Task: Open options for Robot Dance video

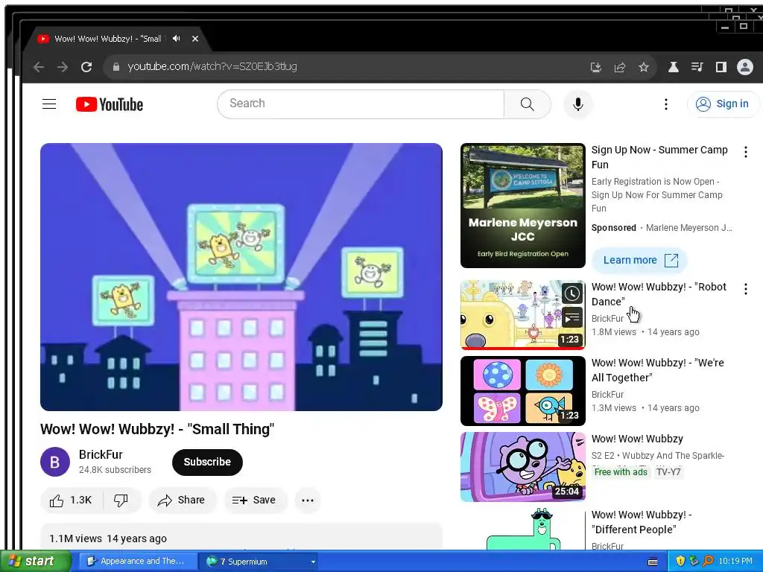Action: click(745, 290)
